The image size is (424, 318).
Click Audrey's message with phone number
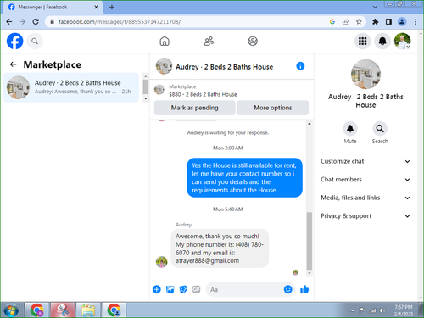click(220, 248)
